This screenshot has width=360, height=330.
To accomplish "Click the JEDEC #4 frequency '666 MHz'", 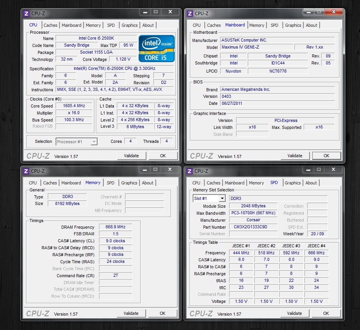I will click(x=317, y=253).
